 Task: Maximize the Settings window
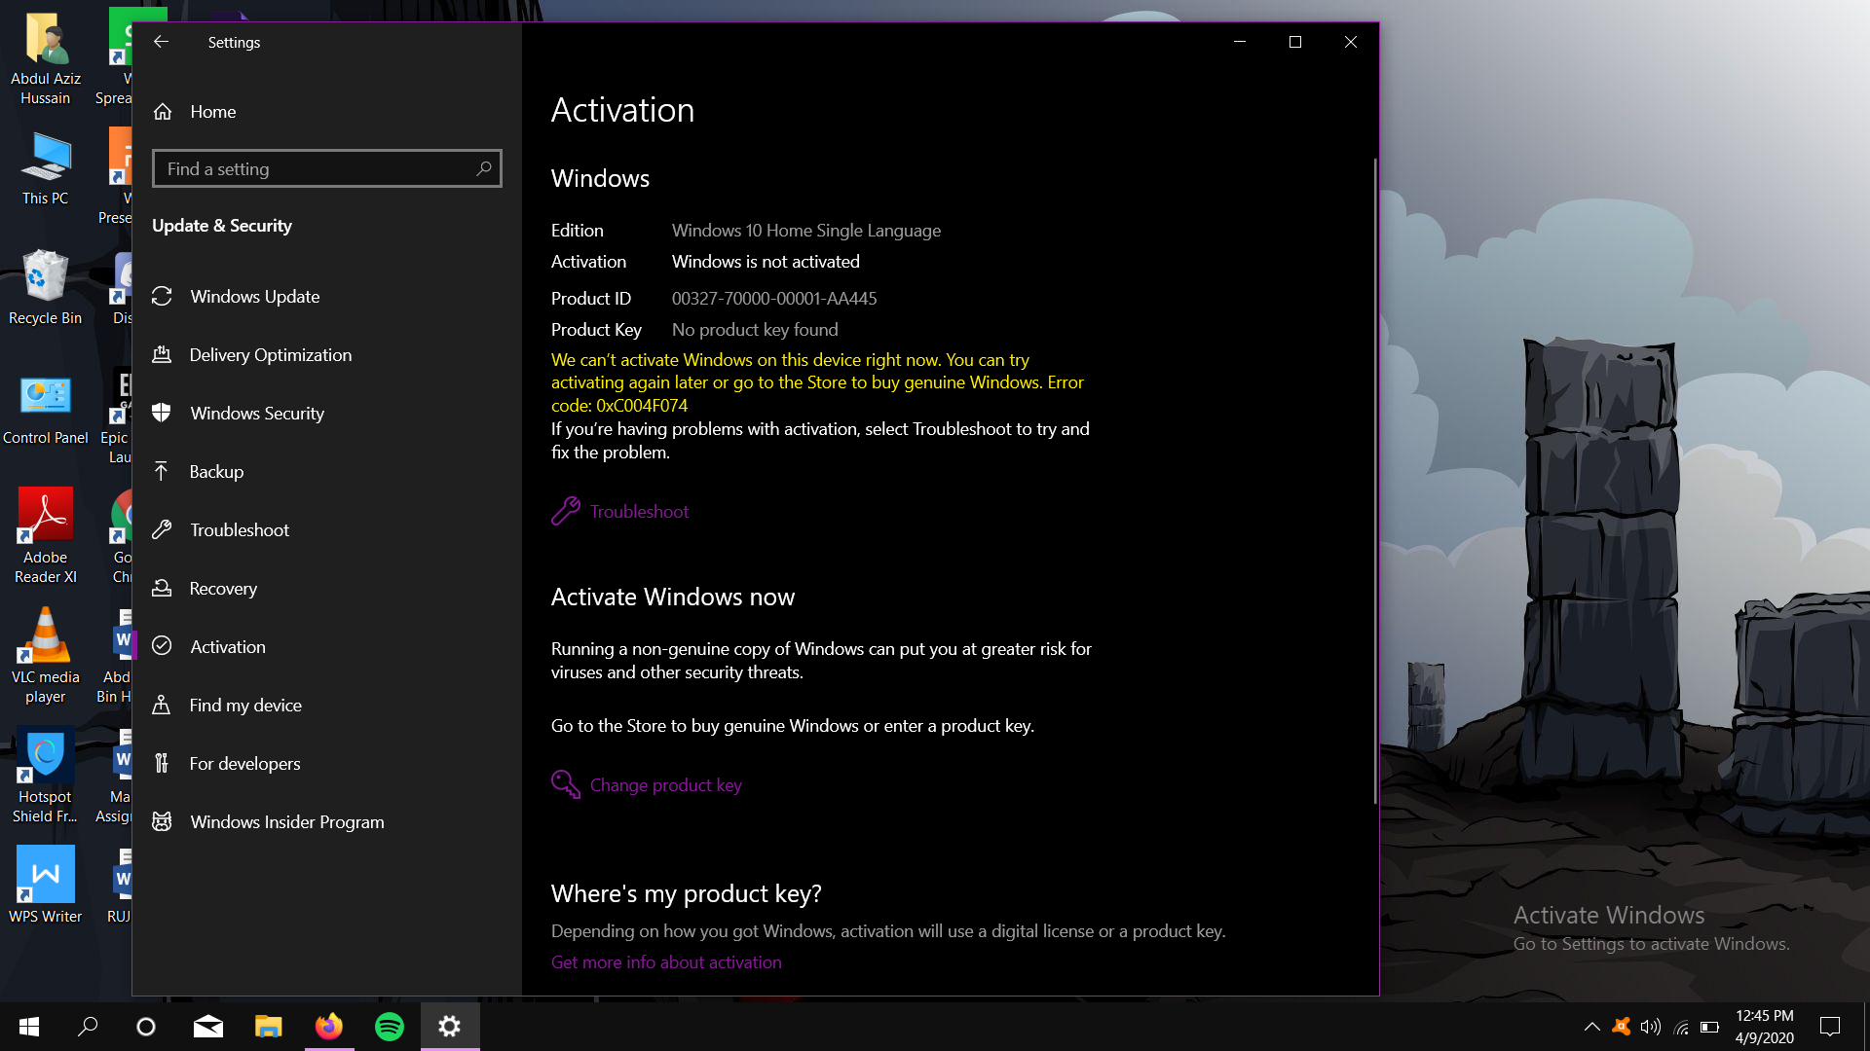1295,42
